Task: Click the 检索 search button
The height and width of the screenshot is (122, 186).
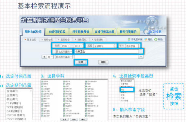Action: point(81,62)
